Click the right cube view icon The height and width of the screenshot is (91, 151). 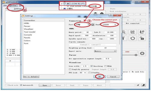pos(102,13)
